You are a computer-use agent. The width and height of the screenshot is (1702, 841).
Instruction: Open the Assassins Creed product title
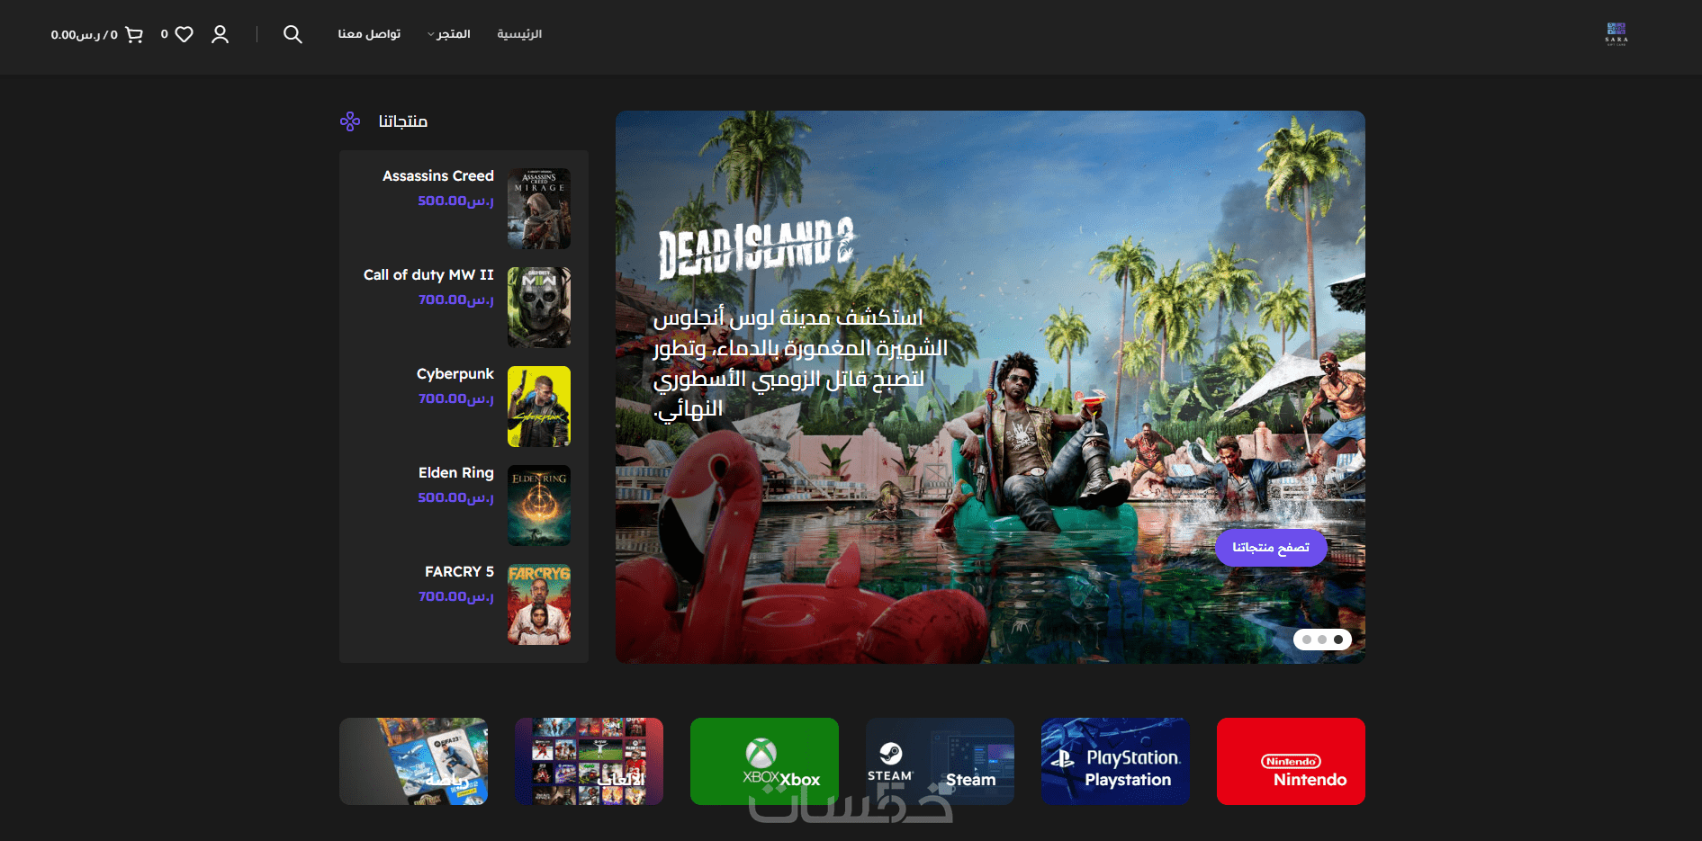[x=438, y=176]
